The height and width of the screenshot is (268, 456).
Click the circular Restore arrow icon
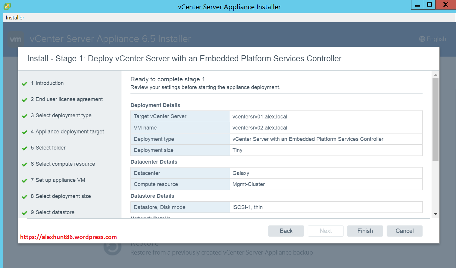click(x=112, y=247)
